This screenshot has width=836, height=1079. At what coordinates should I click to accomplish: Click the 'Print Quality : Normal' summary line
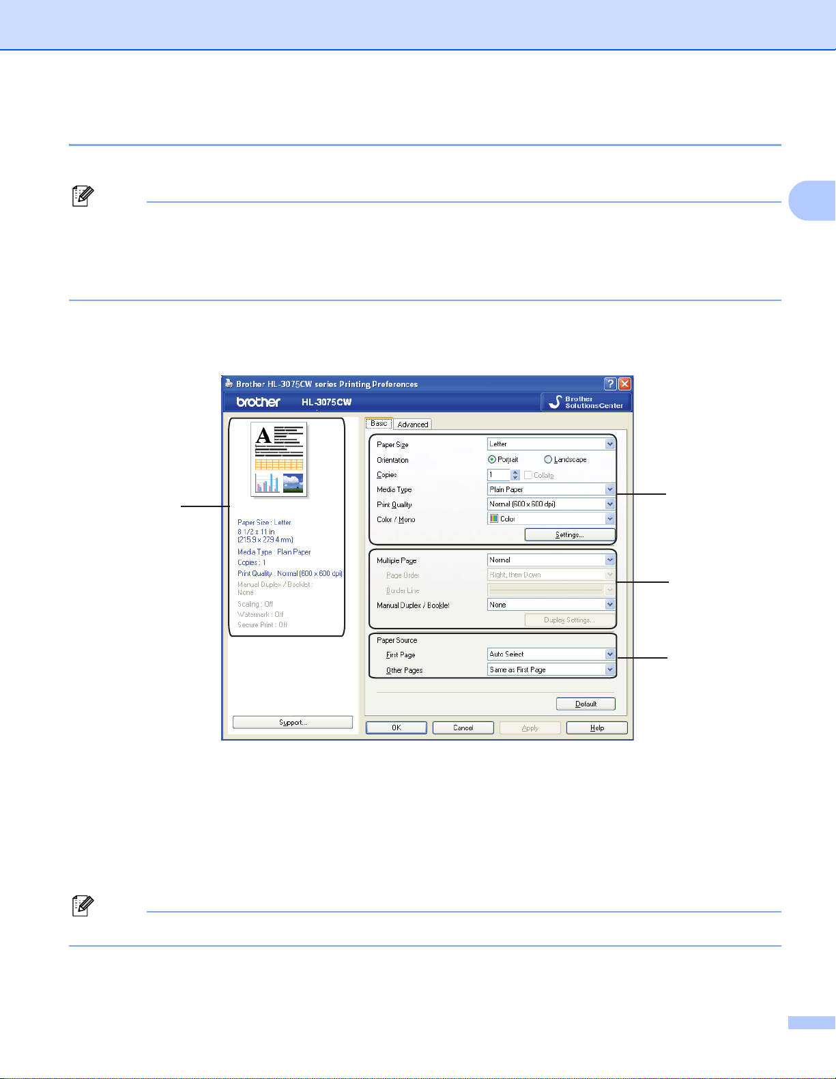click(290, 573)
